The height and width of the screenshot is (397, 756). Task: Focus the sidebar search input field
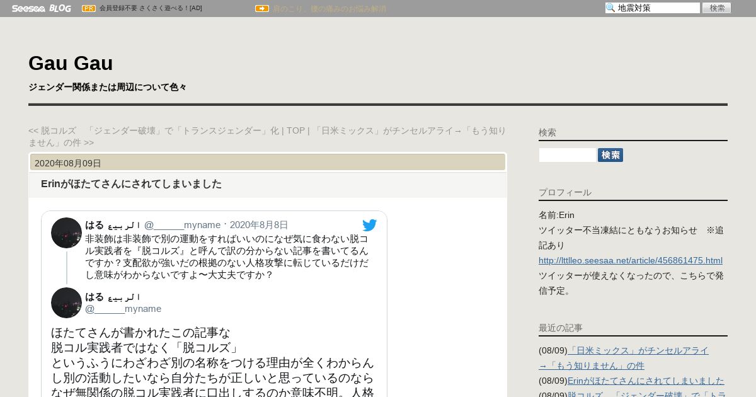tap(568, 155)
